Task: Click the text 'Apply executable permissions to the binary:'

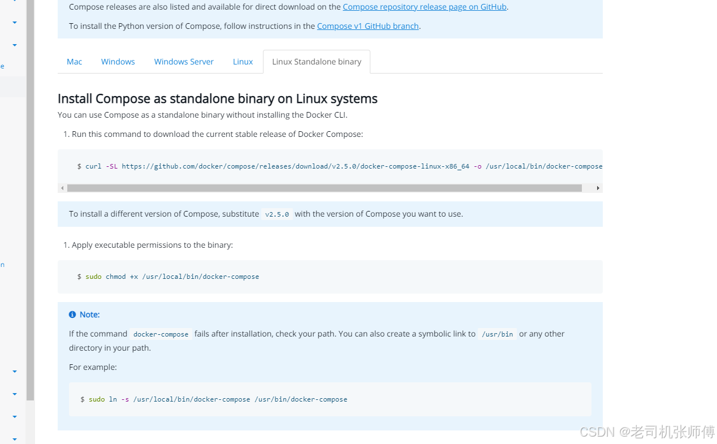Action: [x=152, y=245]
